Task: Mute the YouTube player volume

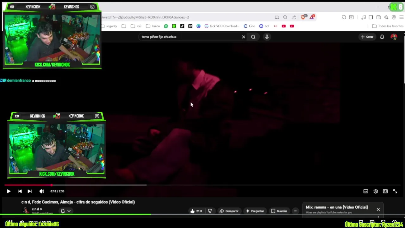Action: coord(41,191)
